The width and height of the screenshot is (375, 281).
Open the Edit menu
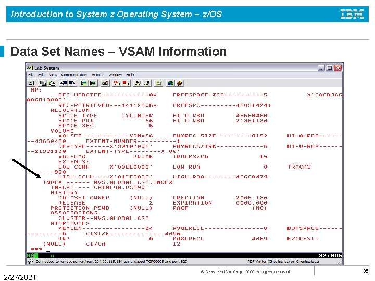pos(42,75)
